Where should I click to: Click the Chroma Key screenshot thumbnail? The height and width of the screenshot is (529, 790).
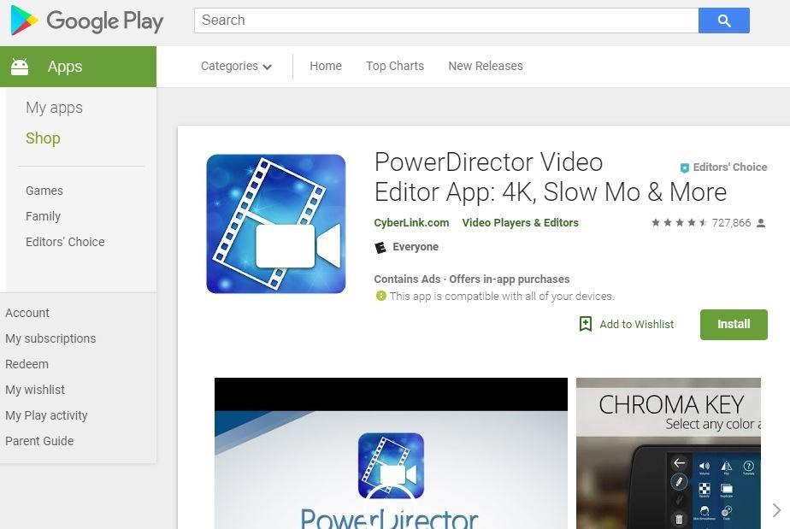[668, 453]
